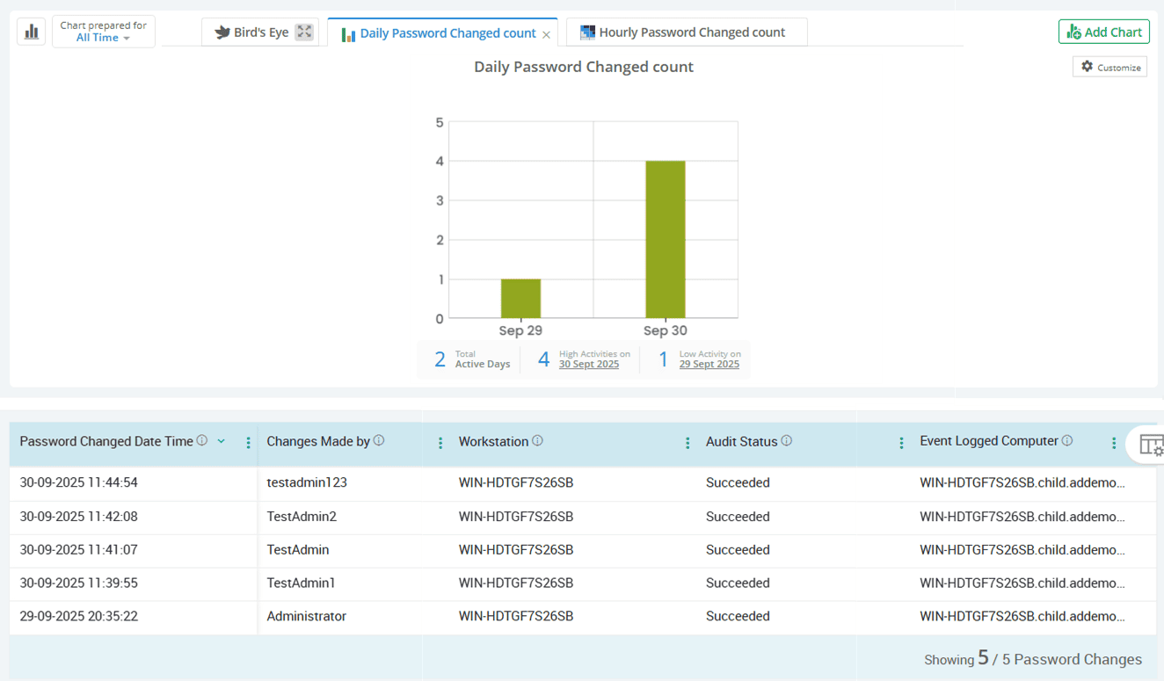Open the Customize chart button
The image size is (1164, 681).
click(x=1109, y=67)
